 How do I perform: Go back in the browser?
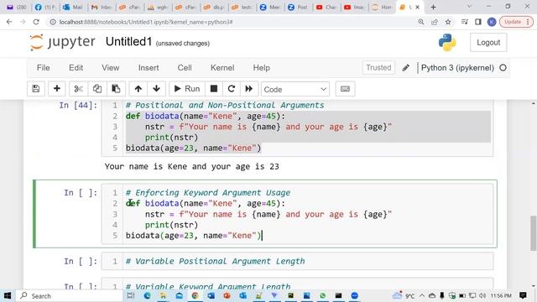coord(9,22)
